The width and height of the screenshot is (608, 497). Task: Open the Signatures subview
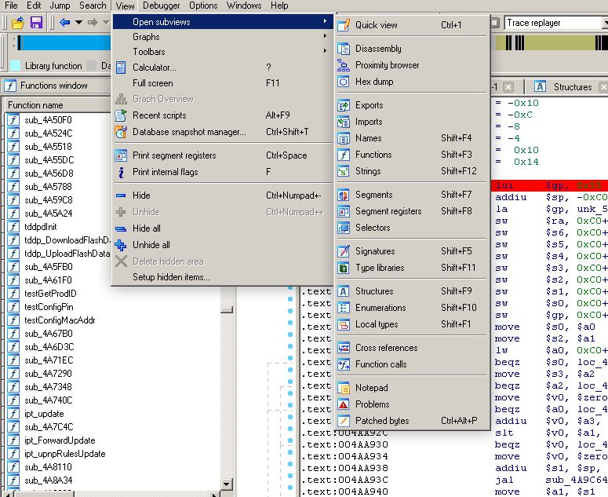412,251
